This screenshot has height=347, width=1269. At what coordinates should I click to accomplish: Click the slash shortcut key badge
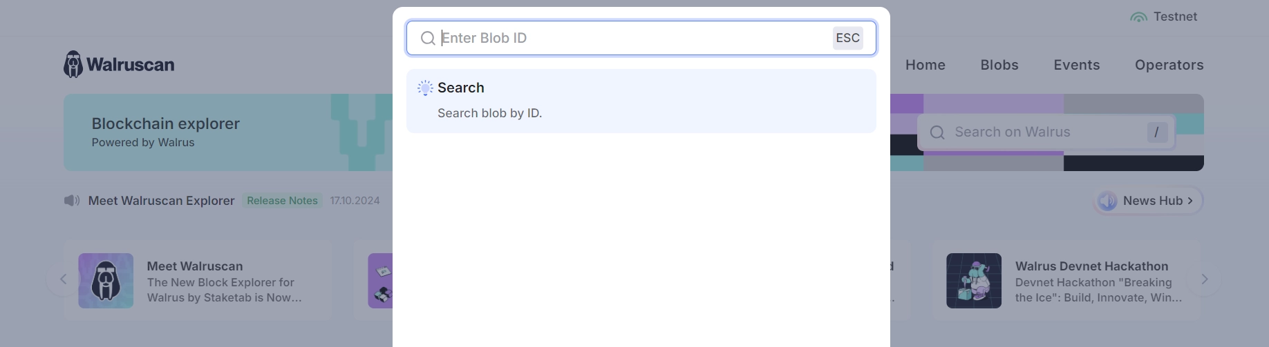click(x=1156, y=132)
